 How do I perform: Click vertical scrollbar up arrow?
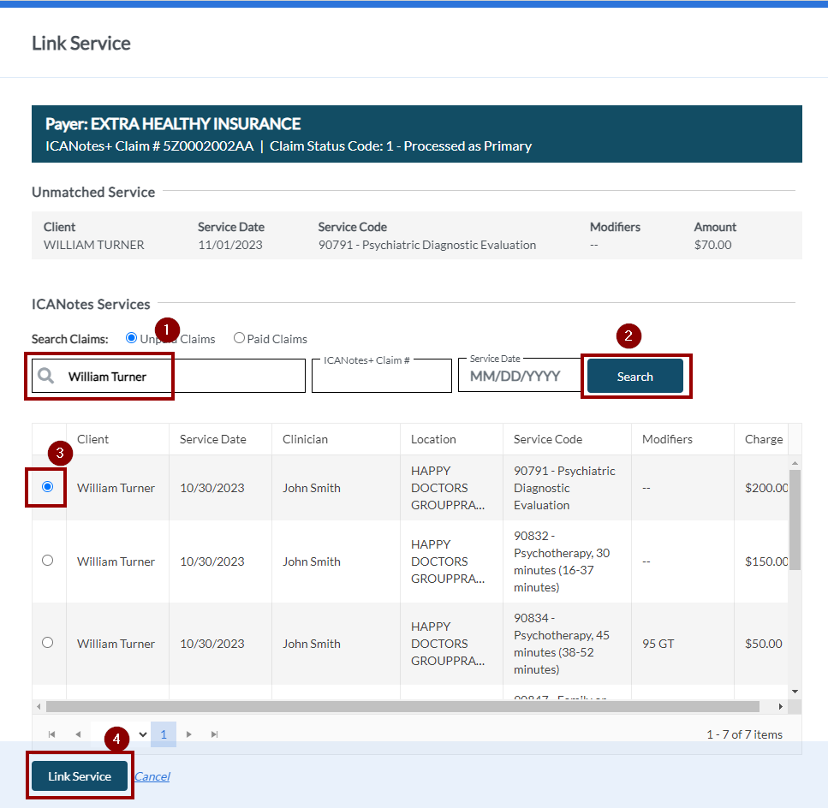click(795, 463)
